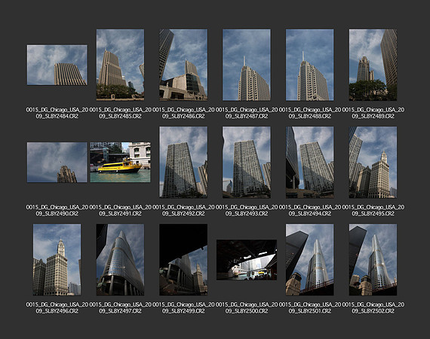
Task: Select thumbnail of photo 5L8Y2501
Action: (309, 260)
